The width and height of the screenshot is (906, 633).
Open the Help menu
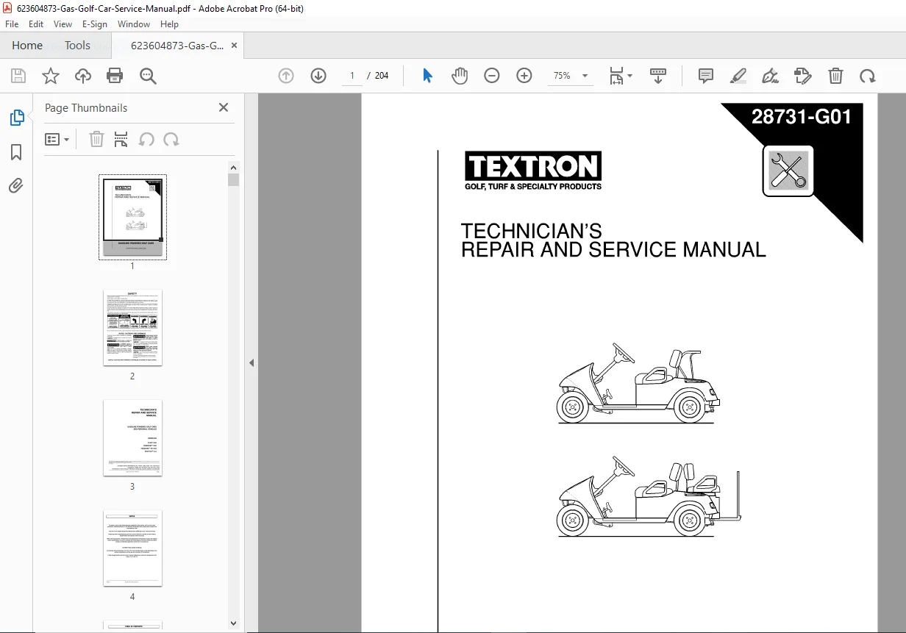coord(169,24)
